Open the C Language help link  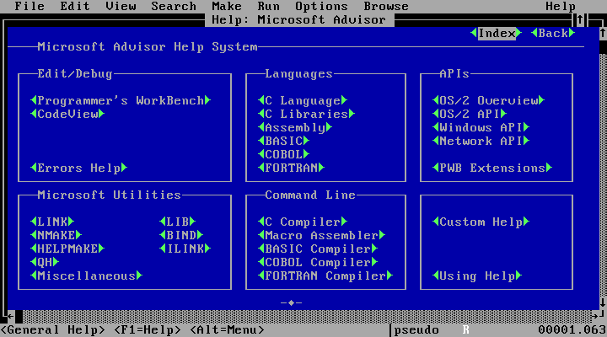click(303, 100)
